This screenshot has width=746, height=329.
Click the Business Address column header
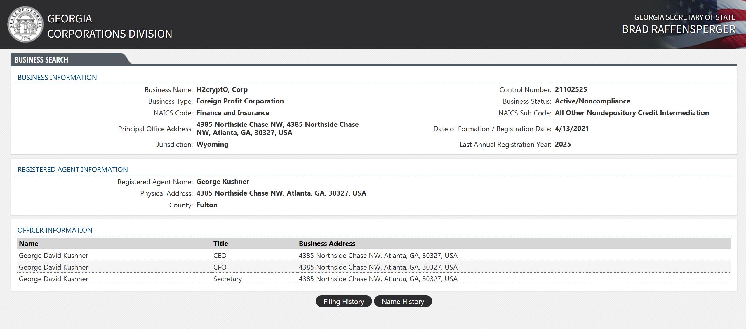click(327, 244)
